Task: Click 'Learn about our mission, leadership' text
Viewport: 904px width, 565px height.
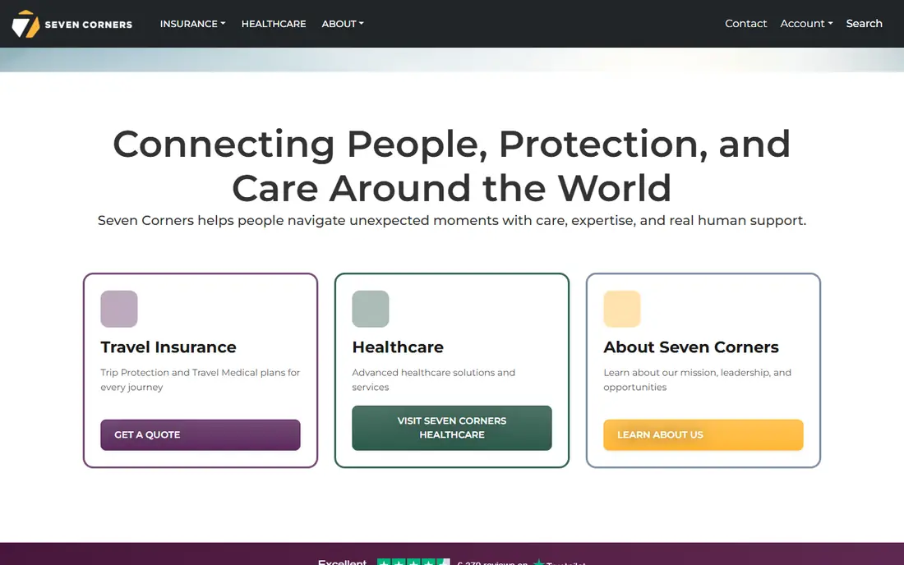Action: click(x=697, y=379)
